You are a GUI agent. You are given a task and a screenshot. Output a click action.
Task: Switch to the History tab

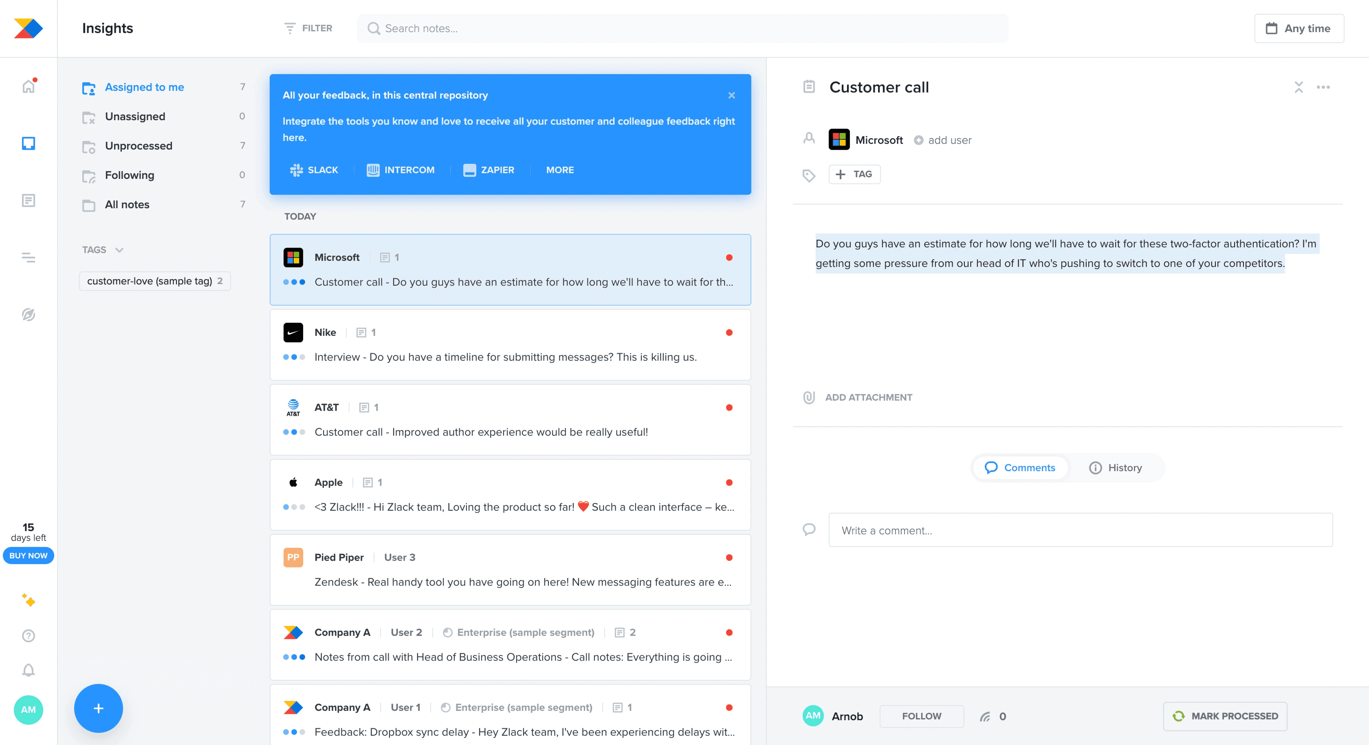point(1116,467)
